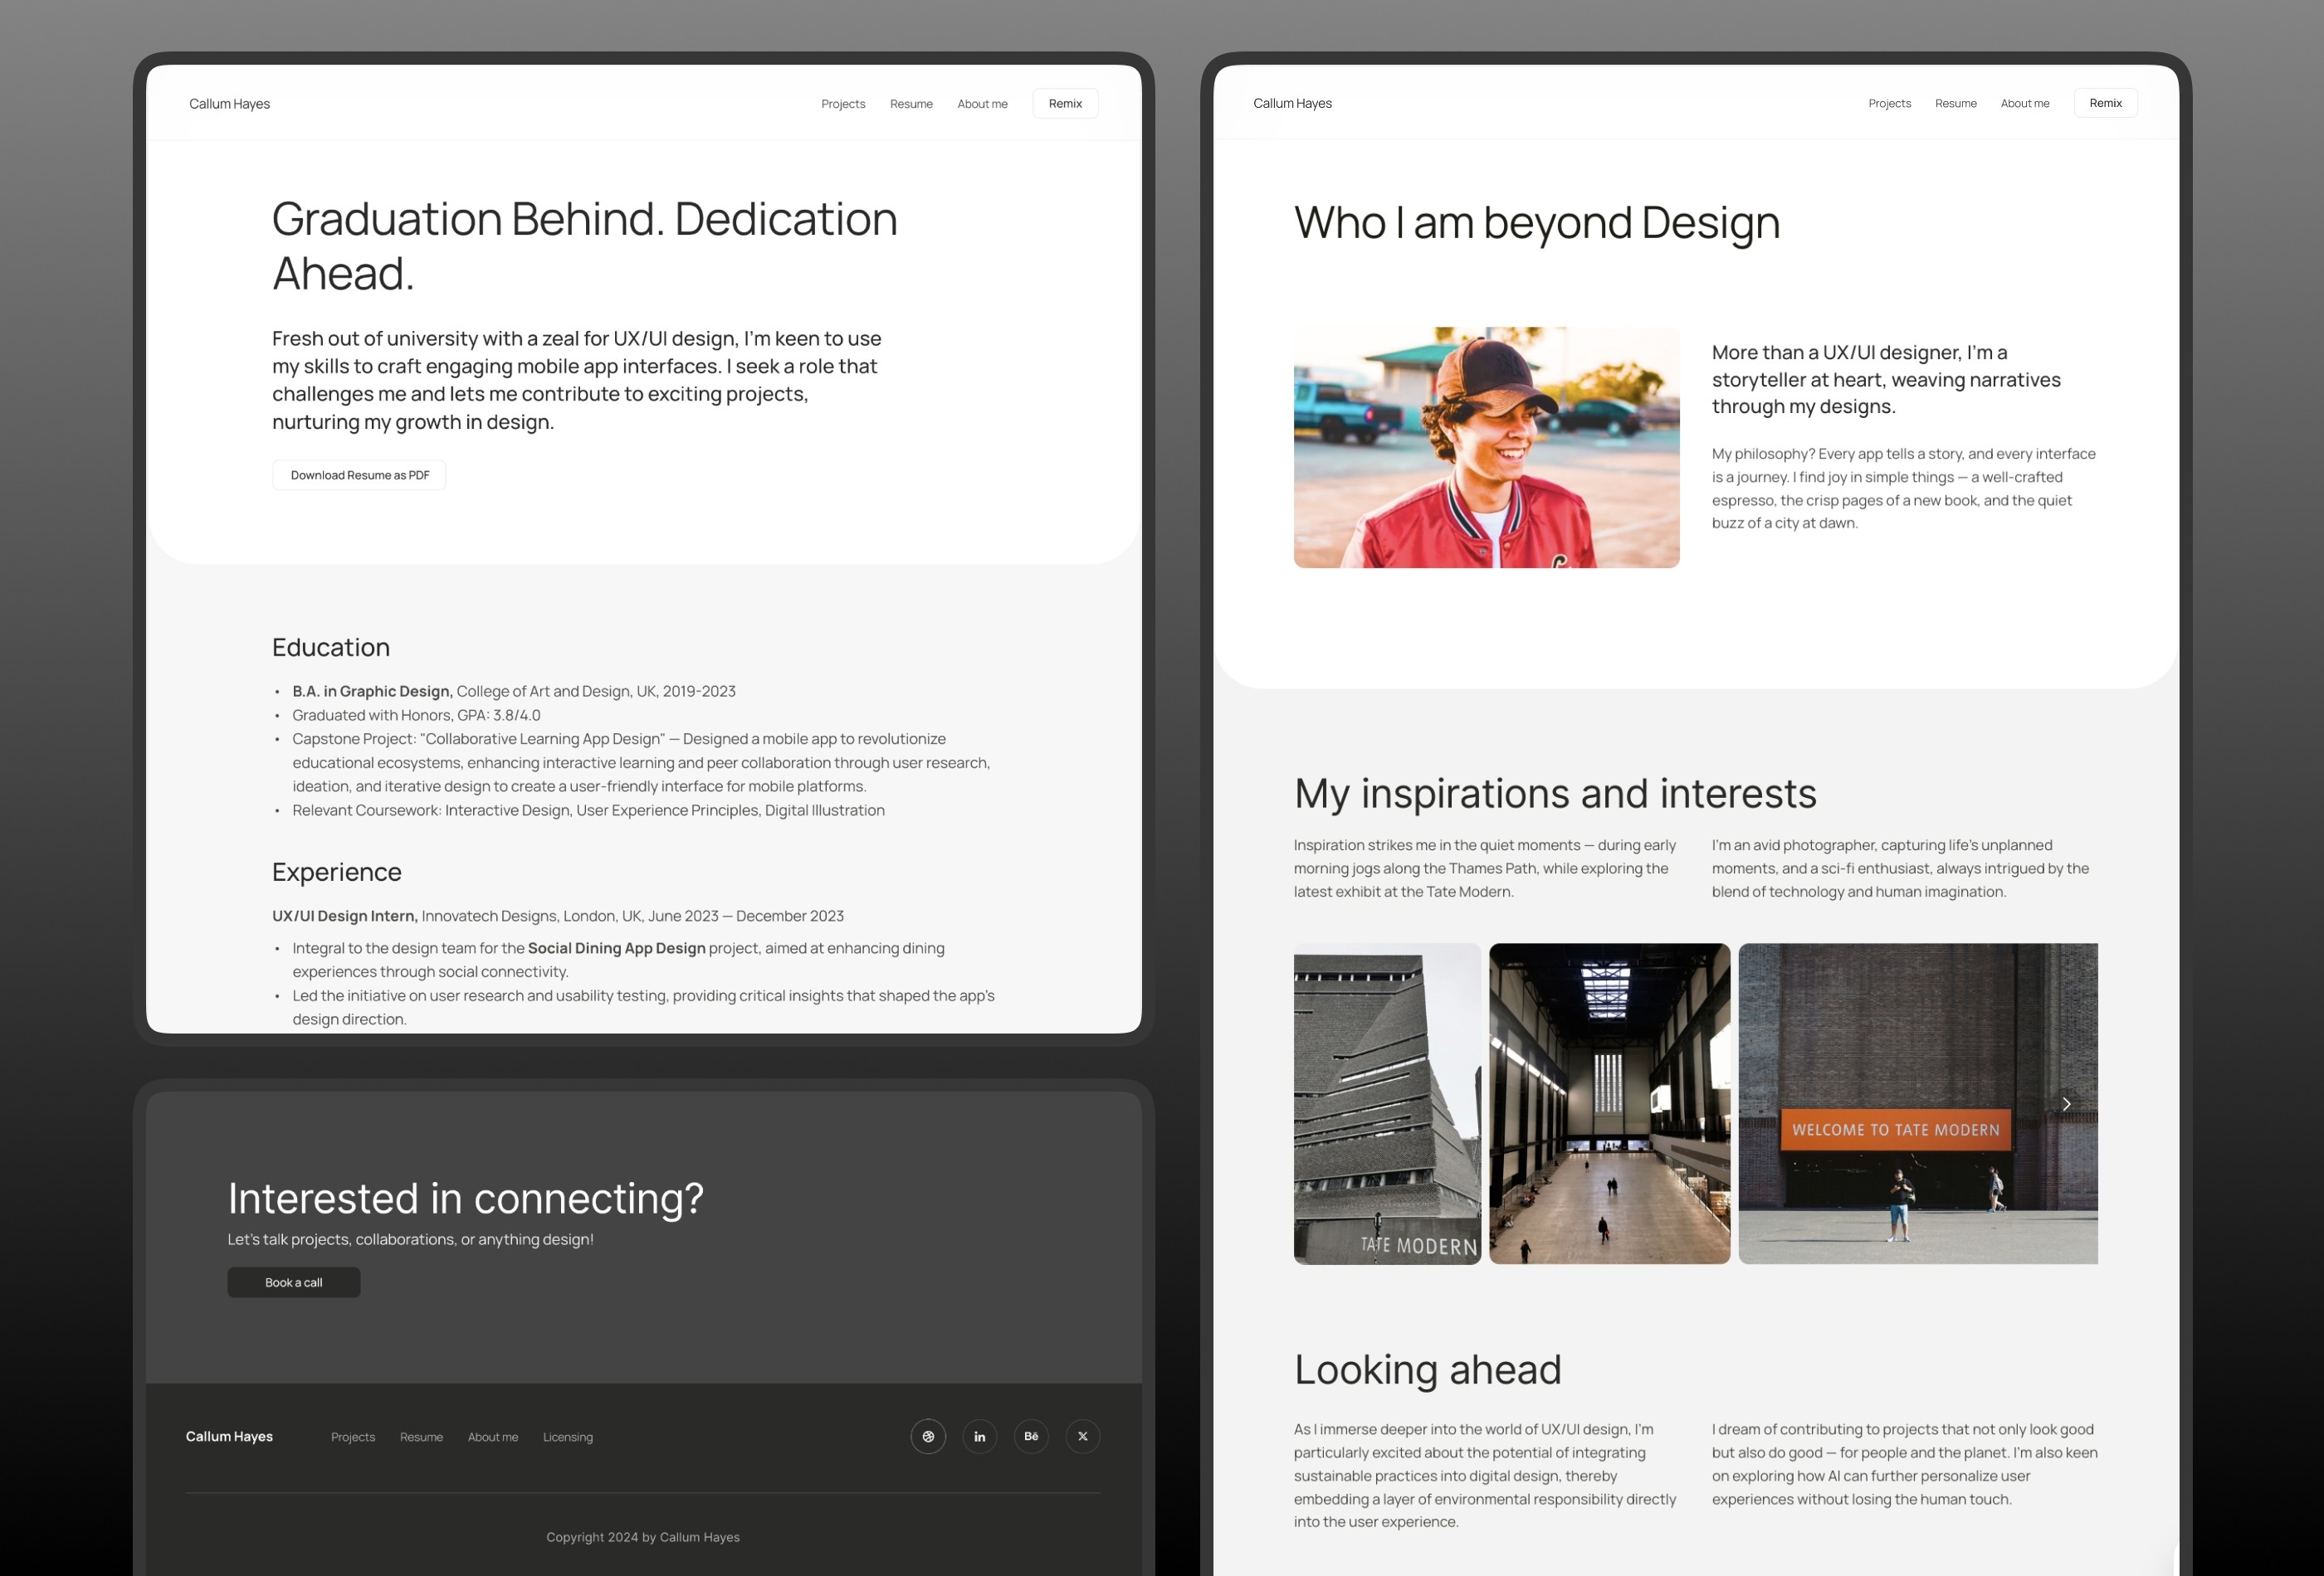Click Projects in the Resume page header
Screen dimensions: 2324x1576
coord(843,104)
